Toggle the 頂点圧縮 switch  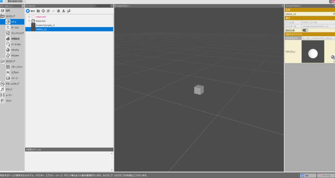(x=305, y=30)
